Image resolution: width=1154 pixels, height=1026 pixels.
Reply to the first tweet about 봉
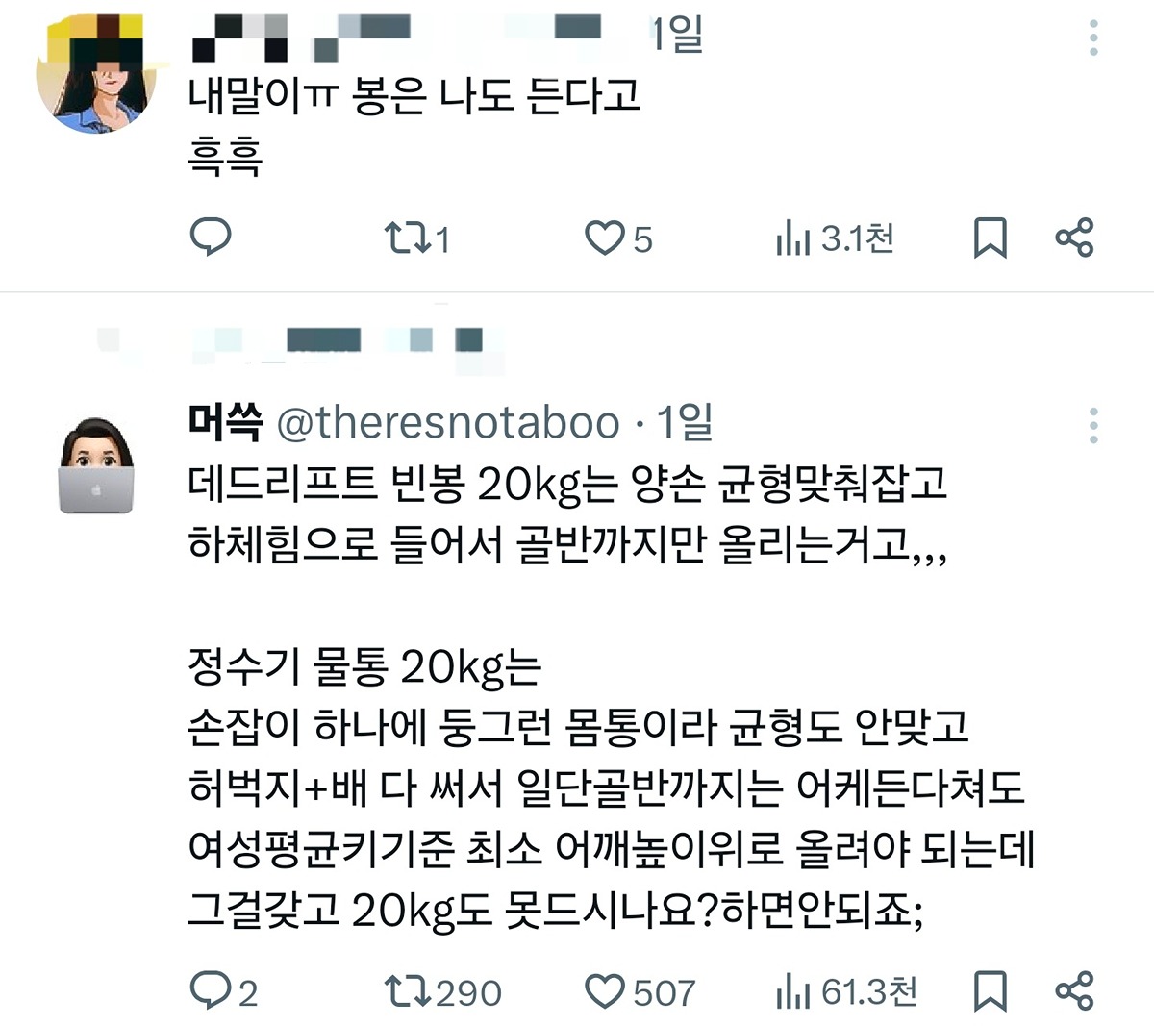click(211, 237)
